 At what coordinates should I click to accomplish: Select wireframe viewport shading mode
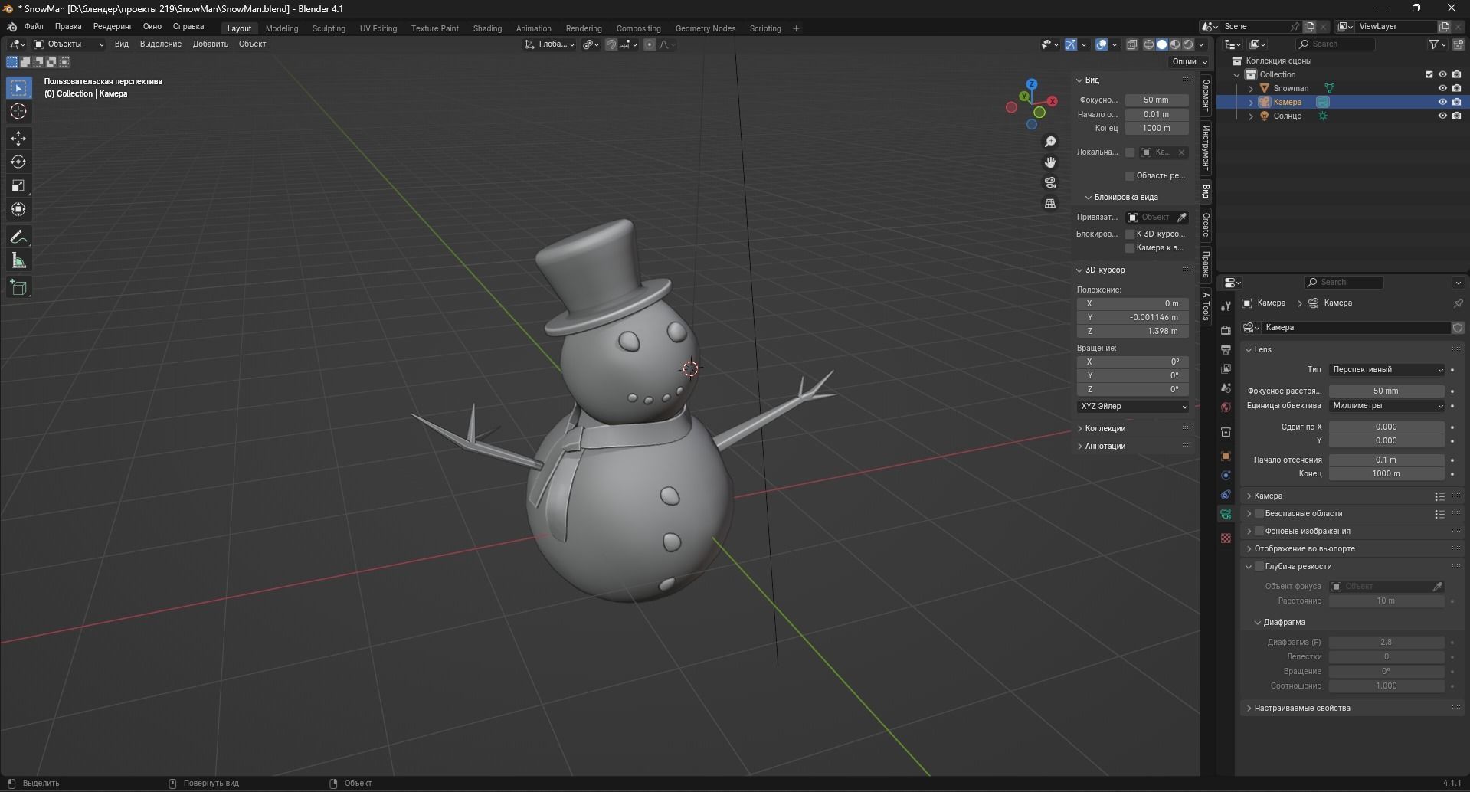(1148, 44)
